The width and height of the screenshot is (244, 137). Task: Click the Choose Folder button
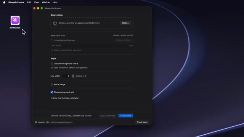124,40
